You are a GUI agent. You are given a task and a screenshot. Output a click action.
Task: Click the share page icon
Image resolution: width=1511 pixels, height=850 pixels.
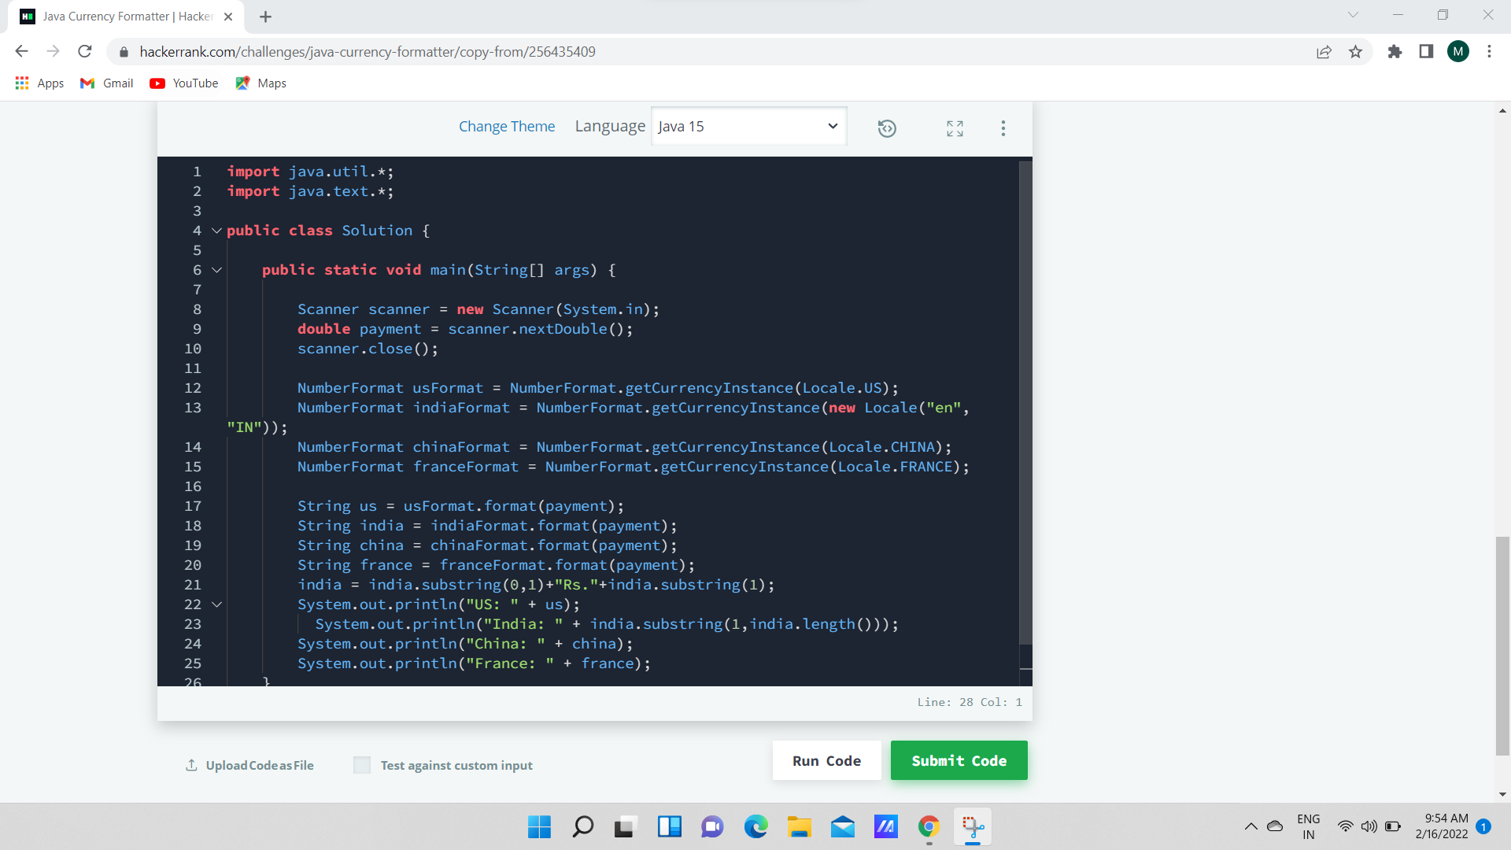(1324, 52)
